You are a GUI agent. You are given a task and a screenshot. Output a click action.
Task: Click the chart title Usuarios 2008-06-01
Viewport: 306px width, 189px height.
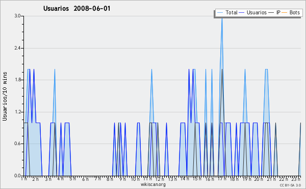[76, 9]
